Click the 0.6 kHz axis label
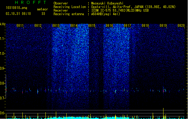 pyautogui.click(x=3, y=113)
